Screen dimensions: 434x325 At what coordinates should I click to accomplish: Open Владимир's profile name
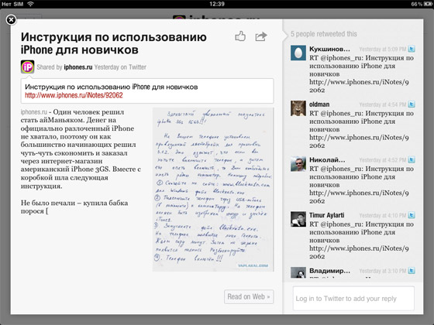click(329, 271)
